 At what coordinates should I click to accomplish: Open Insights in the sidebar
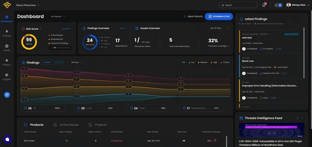pos(7,77)
